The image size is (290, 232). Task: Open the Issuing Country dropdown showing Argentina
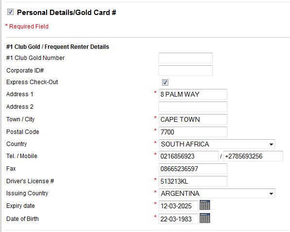click(x=217, y=193)
